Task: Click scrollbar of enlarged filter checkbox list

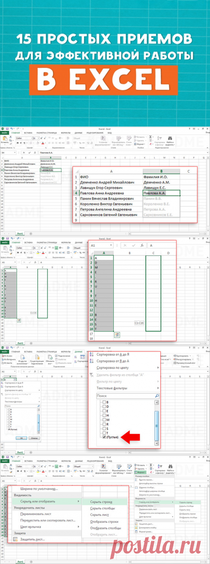Action: [x=157, y=422]
